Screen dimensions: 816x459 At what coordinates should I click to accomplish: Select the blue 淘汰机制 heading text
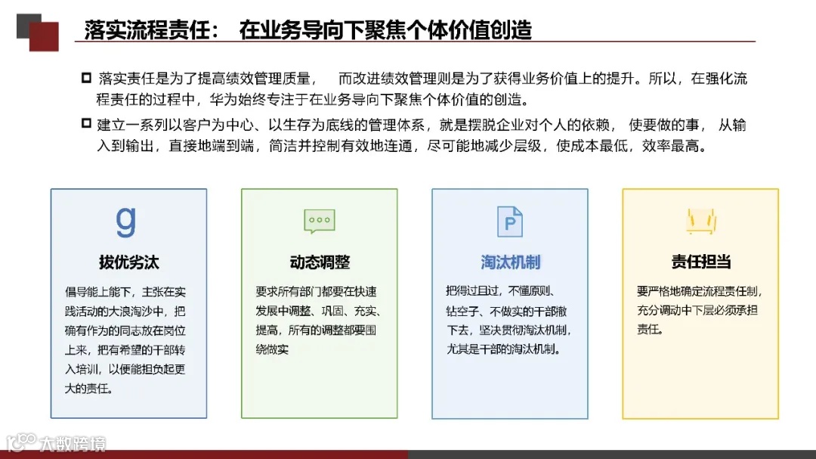click(510, 261)
